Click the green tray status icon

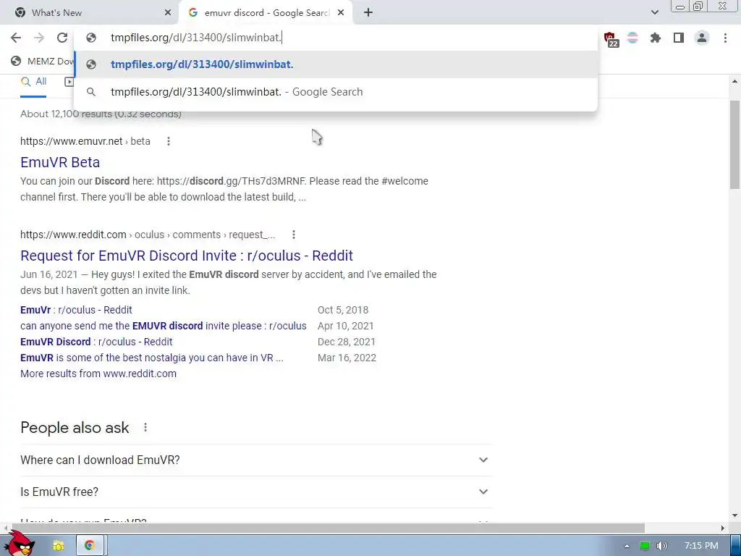pos(644,546)
